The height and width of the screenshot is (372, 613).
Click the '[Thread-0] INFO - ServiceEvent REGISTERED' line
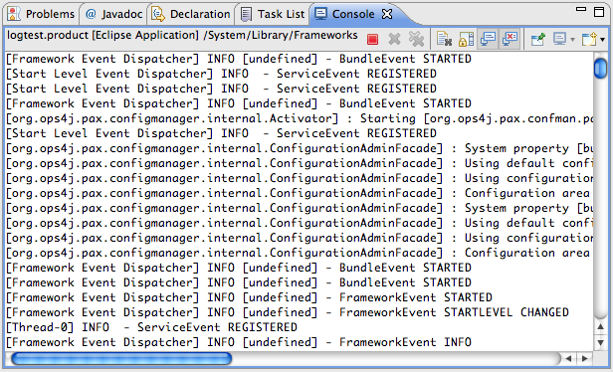pos(151,327)
